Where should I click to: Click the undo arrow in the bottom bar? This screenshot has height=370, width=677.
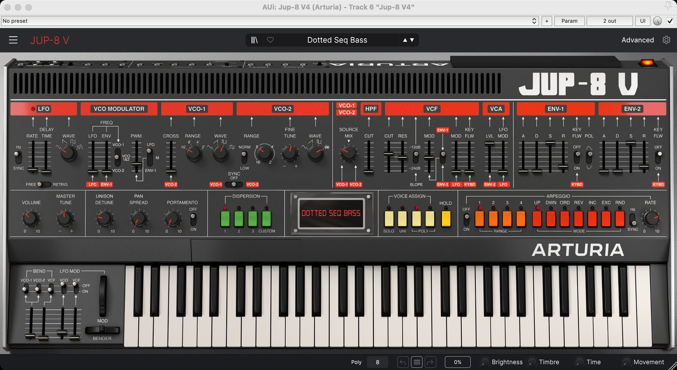[403, 362]
